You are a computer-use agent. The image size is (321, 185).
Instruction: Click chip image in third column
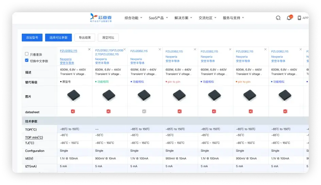(x=144, y=95)
